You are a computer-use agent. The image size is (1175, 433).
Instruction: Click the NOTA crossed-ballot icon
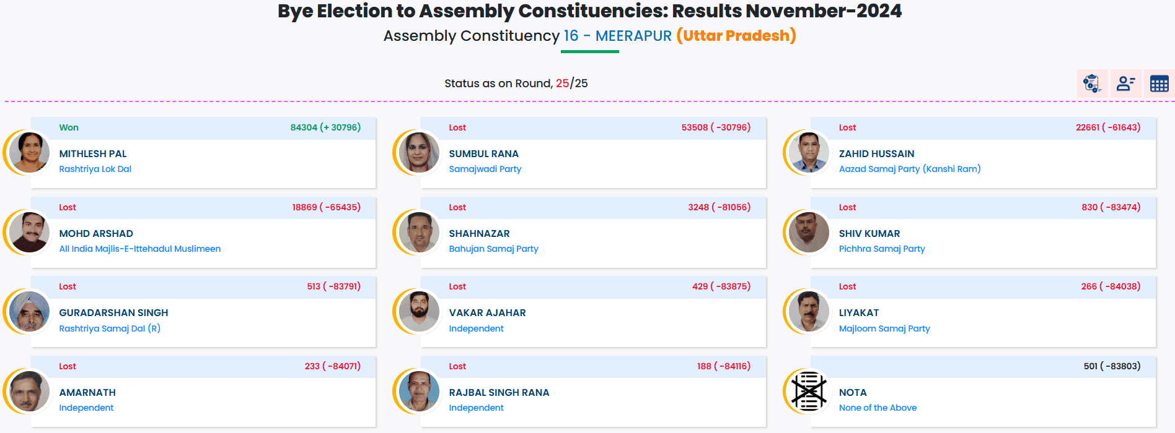click(x=809, y=392)
